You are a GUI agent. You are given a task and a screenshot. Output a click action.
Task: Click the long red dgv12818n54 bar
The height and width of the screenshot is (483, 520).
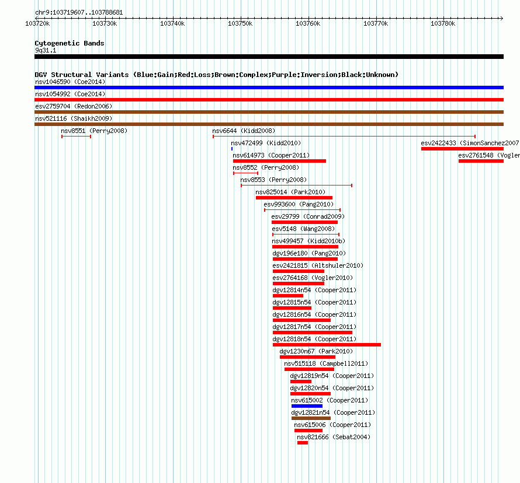[x=327, y=345]
